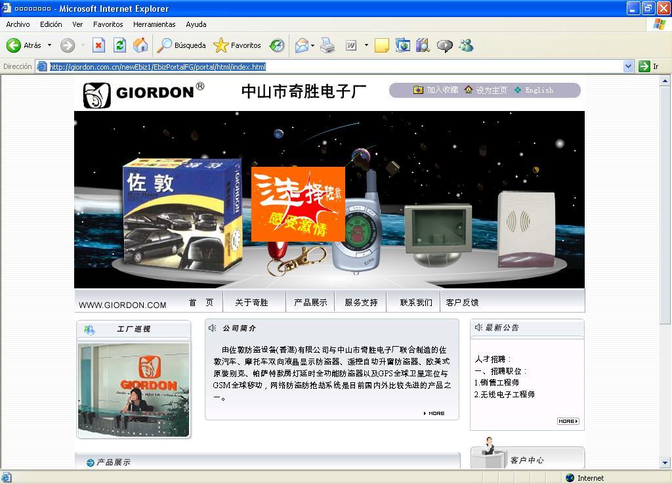
Task: Open the Messenger people icon
Action: pos(467,45)
